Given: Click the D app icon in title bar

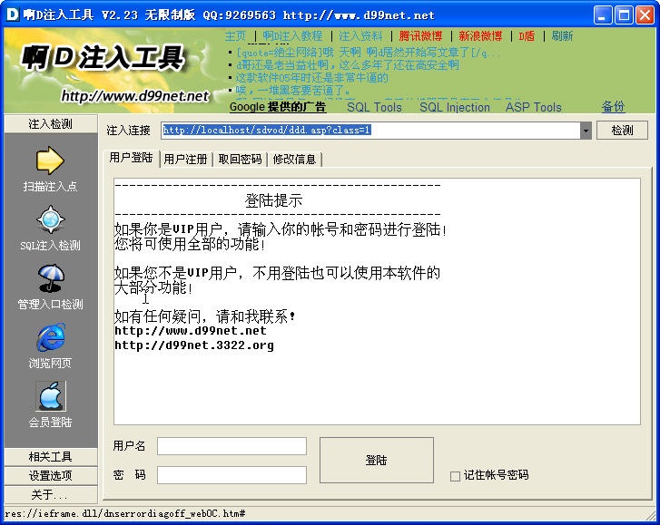Looking at the screenshot, I should pyautogui.click(x=12, y=15).
